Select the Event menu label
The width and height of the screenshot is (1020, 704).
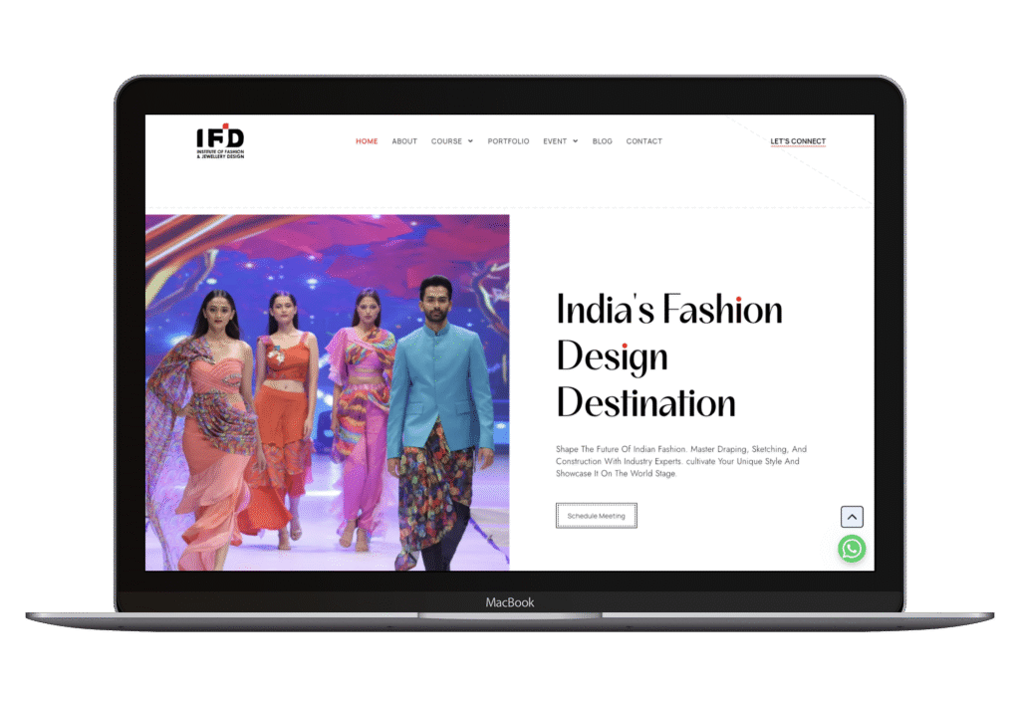[x=555, y=141]
